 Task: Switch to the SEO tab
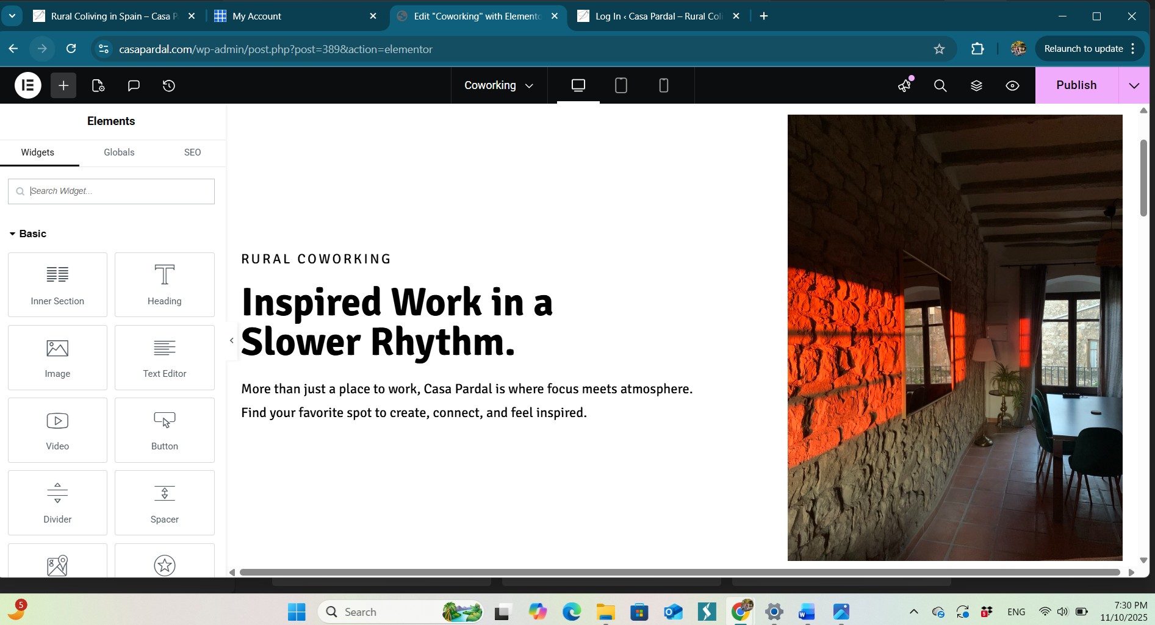point(192,152)
